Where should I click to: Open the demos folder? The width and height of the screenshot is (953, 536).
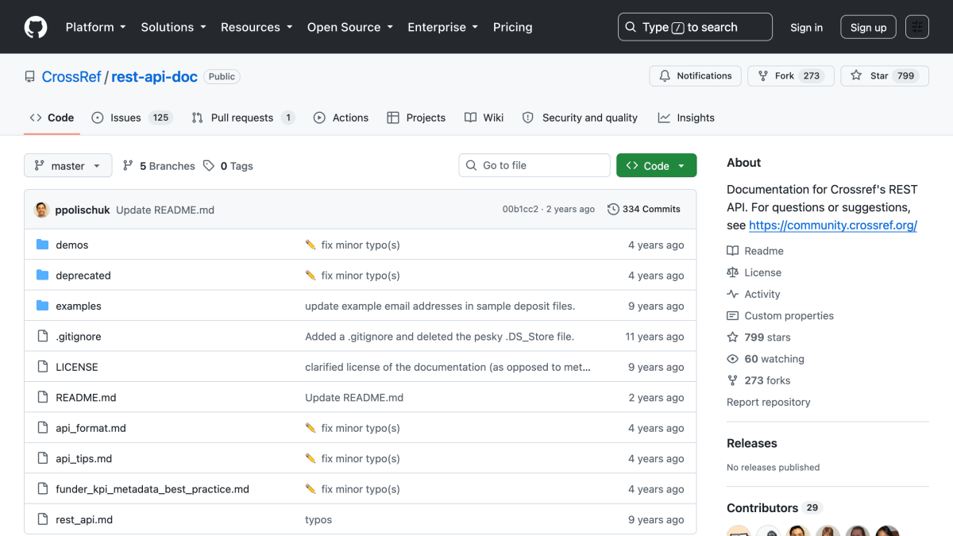[x=71, y=245]
